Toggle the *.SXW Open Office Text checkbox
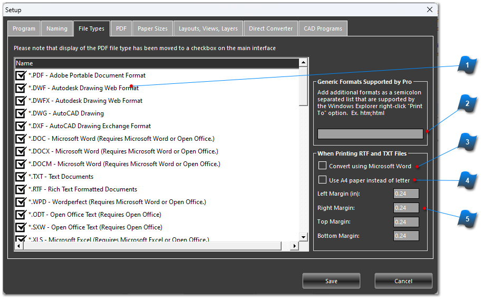The image size is (483, 299). (x=21, y=227)
